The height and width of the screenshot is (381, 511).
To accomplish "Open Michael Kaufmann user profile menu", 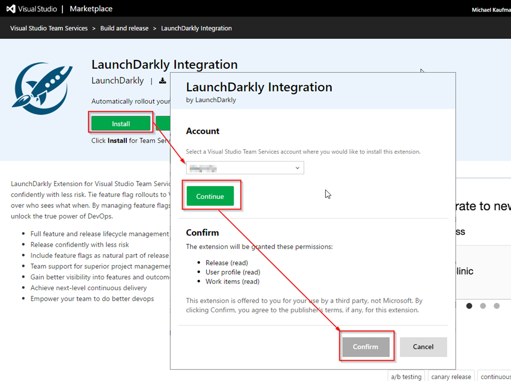I will (491, 10).
